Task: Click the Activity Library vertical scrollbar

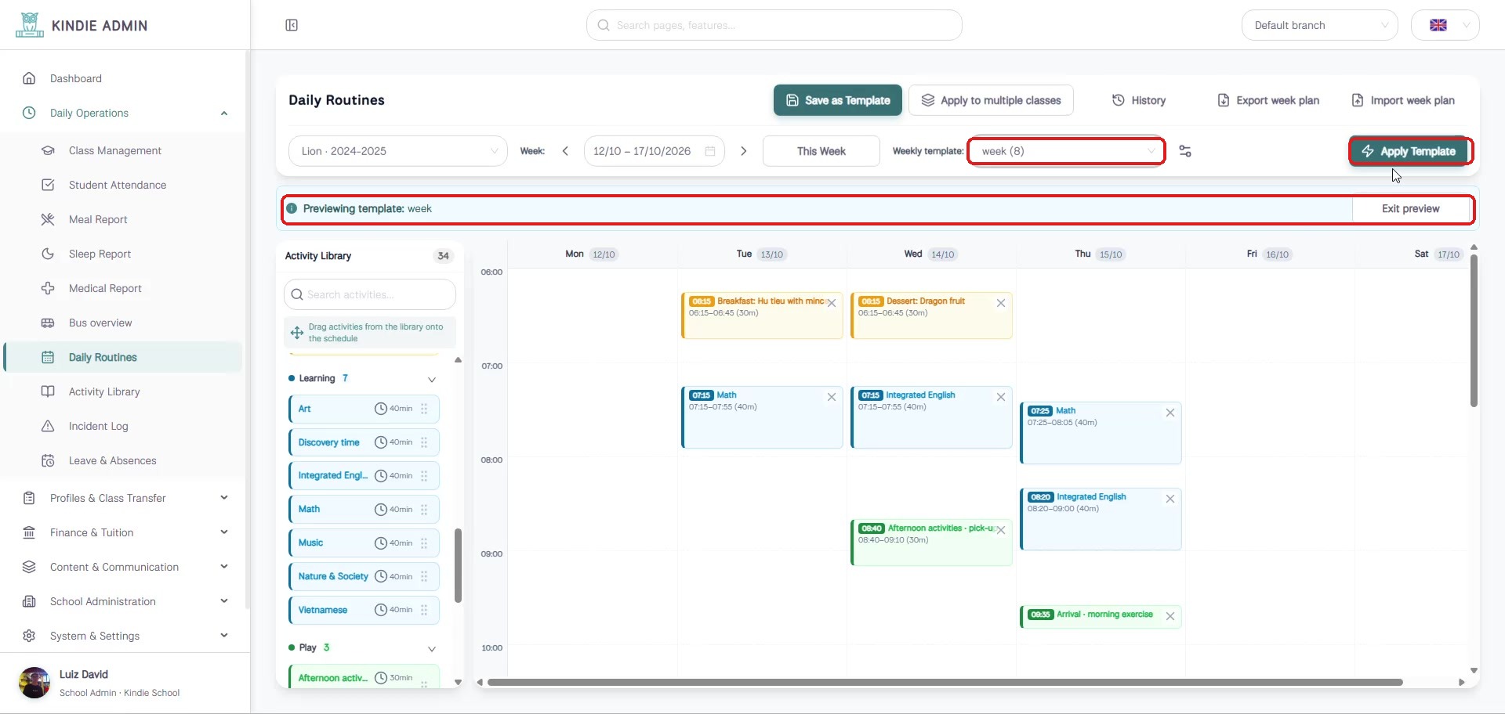Action: pos(458,565)
